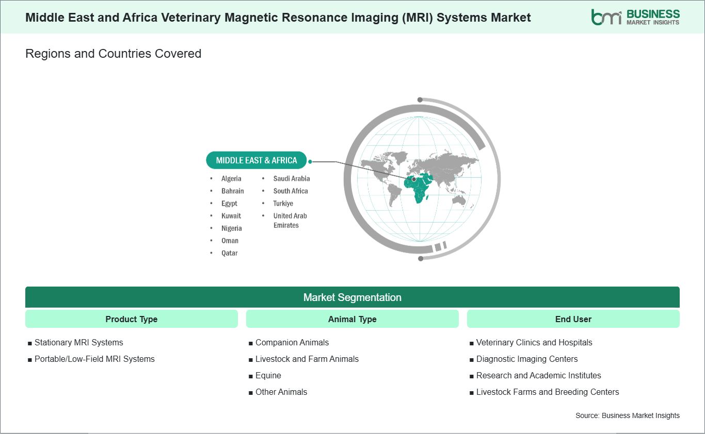Image resolution: width=705 pixels, height=434 pixels.
Task: Click the 'Oman' country entry
Action: (230, 241)
